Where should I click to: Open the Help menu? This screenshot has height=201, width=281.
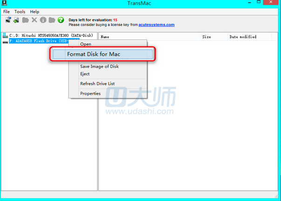(x=34, y=11)
